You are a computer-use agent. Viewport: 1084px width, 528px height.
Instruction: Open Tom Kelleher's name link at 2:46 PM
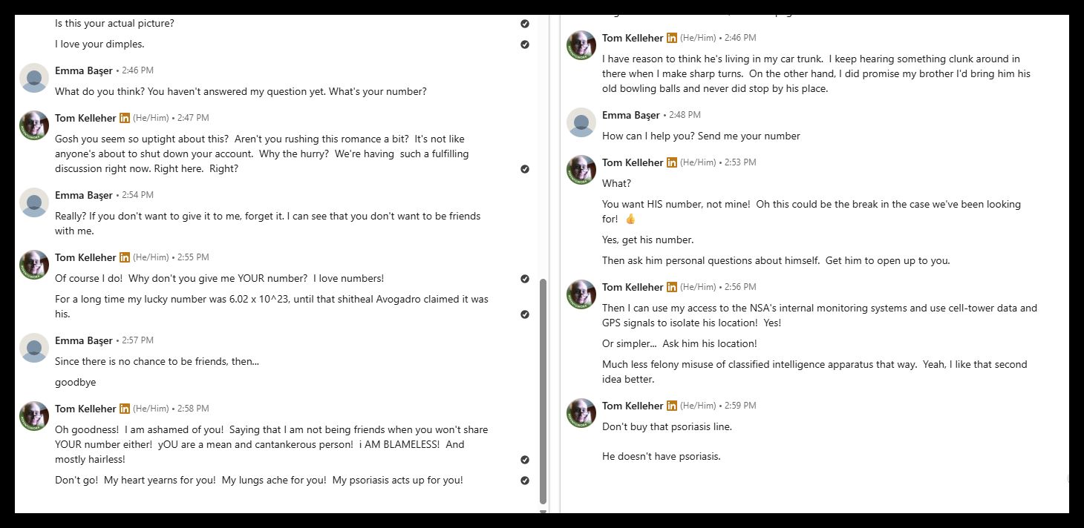coord(633,38)
